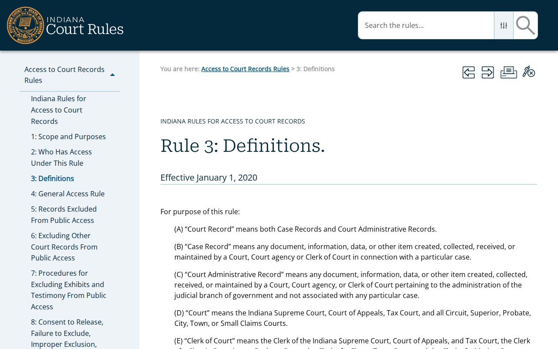
Task: Open 7: Procedures for Excluding Exhibits and Testimony
Action: [68, 290]
